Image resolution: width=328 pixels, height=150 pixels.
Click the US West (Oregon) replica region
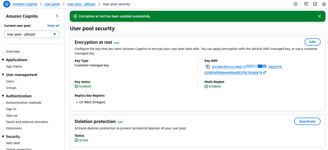[x=92, y=102]
